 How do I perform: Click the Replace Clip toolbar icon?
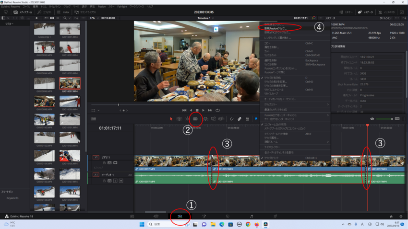(x=221, y=119)
